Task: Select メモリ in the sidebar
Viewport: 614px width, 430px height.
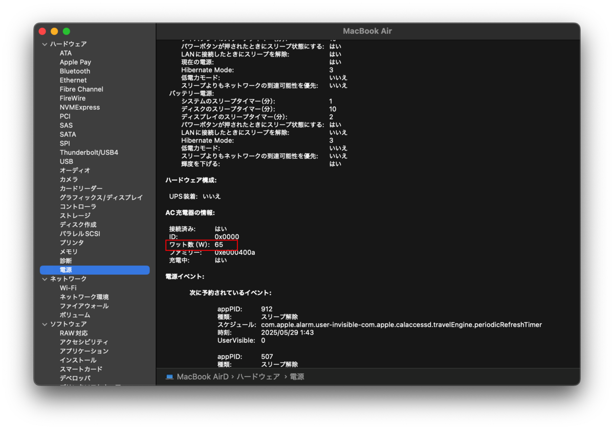Action: click(x=69, y=252)
